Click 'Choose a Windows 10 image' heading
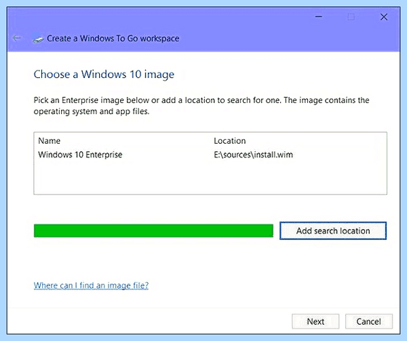Image resolution: width=407 pixels, height=341 pixels. point(104,75)
